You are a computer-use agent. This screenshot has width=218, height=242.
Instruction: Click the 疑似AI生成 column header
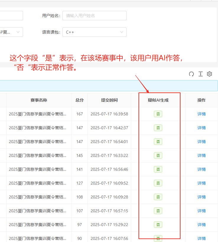click(158, 100)
